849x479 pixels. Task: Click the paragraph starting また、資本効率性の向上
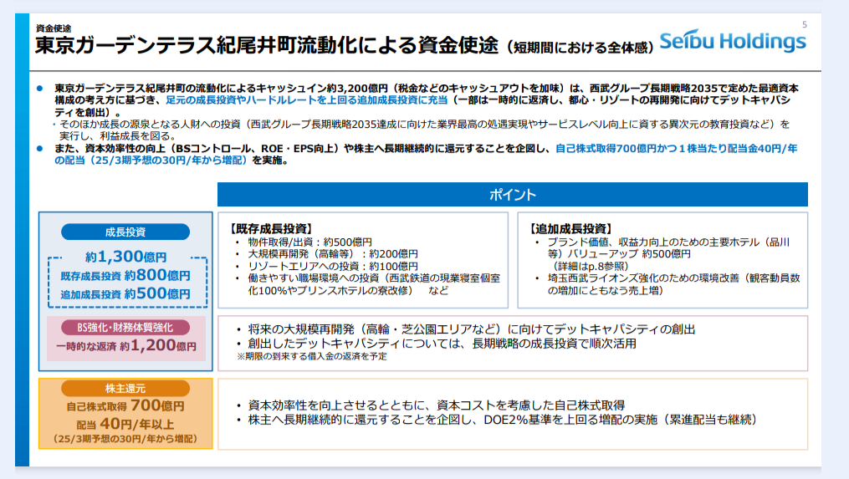(x=426, y=155)
